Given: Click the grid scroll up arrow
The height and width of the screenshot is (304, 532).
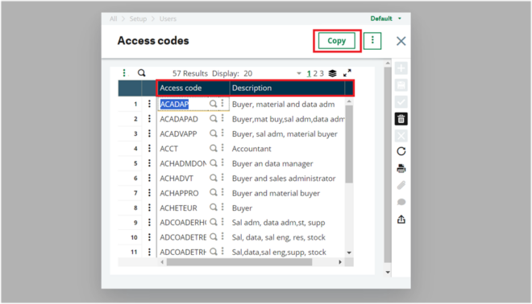Looking at the screenshot, I should [x=349, y=101].
